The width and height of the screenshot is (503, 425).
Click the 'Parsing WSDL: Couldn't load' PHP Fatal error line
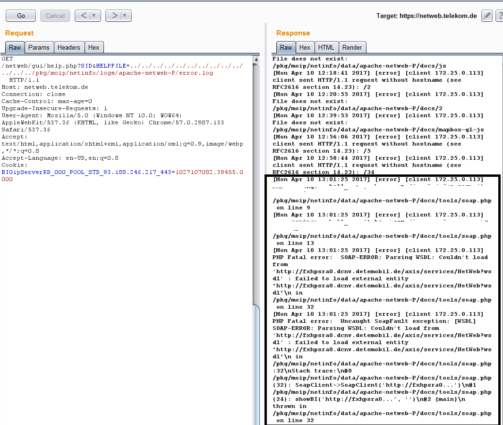[380, 257]
